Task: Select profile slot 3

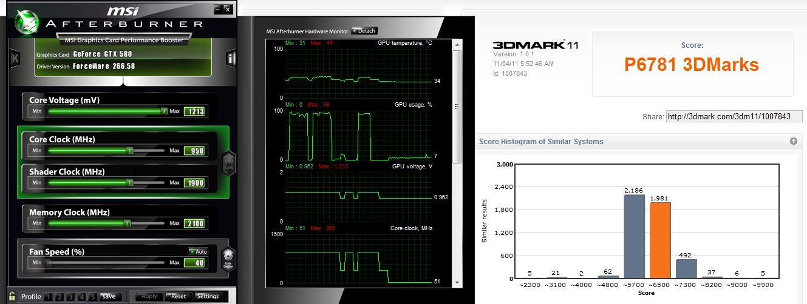Action: (72, 297)
